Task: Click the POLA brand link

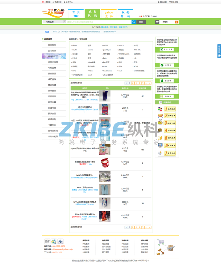Action: (x=75, y=58)
